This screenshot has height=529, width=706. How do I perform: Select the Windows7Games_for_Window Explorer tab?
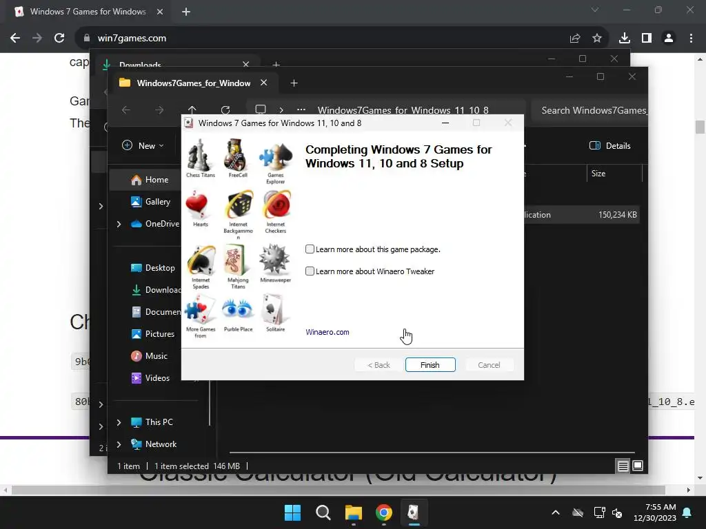click(194, 83)
